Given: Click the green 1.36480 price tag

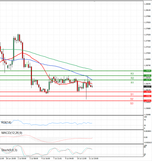Looking at the screenshot, I should 147,76.
